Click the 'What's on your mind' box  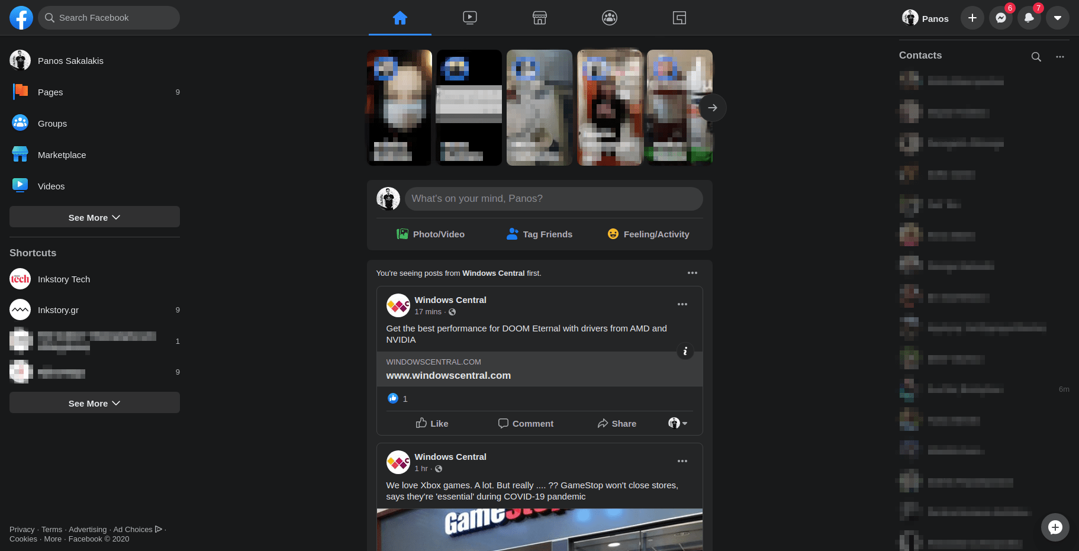pos(553,199)
